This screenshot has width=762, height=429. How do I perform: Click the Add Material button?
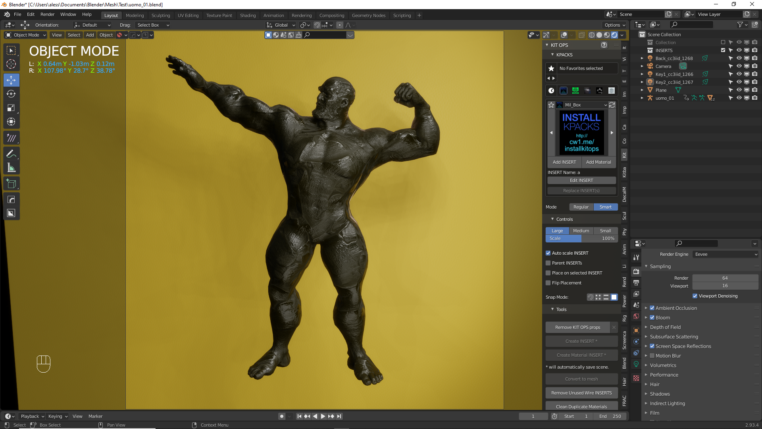pyautogui.click(x=598, y=162)
